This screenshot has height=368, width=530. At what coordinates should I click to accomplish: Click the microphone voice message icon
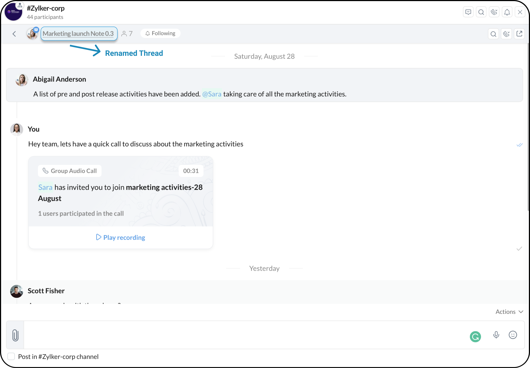496,335
